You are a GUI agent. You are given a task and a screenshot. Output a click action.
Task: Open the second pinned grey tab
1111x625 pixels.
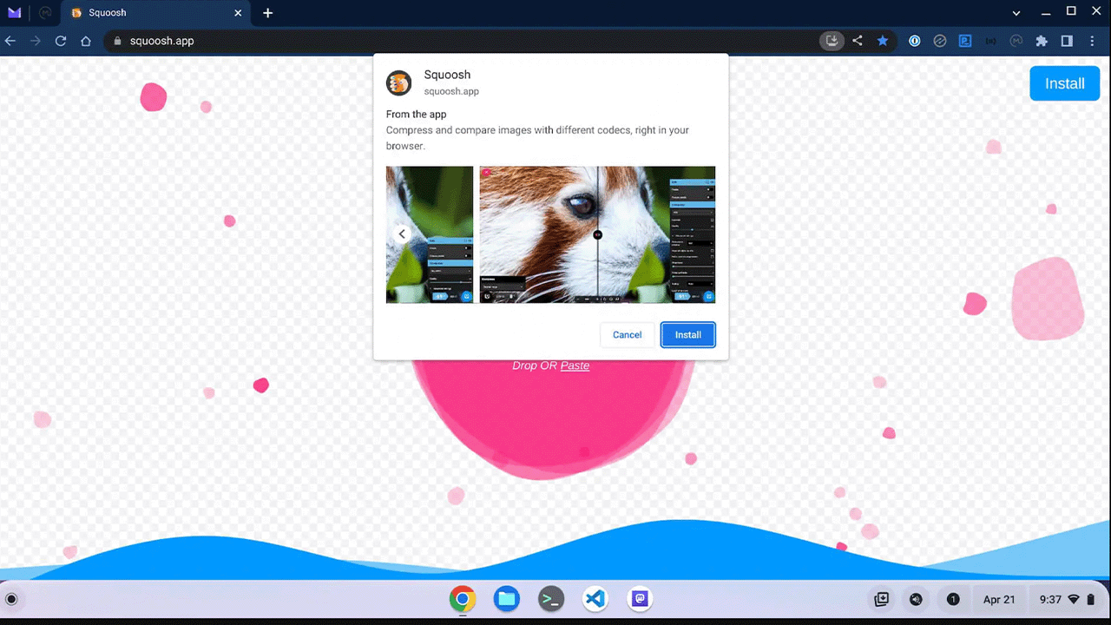[46, 13]
